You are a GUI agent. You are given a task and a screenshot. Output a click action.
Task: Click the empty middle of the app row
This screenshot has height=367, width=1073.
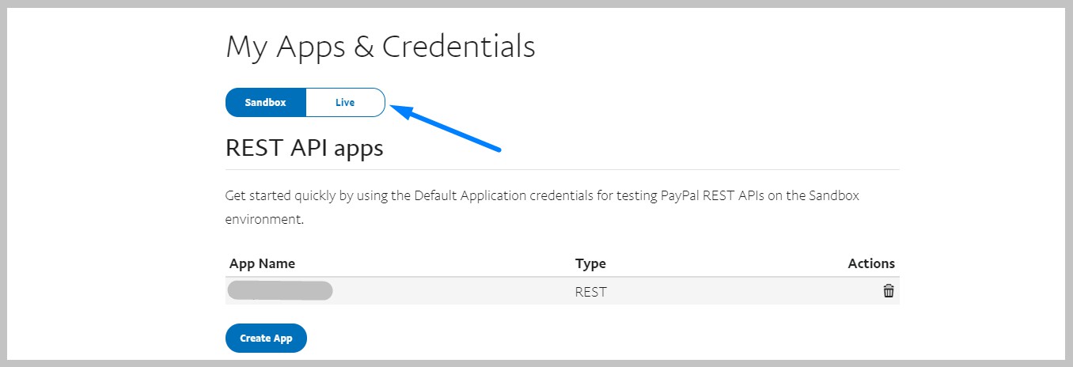451,292
